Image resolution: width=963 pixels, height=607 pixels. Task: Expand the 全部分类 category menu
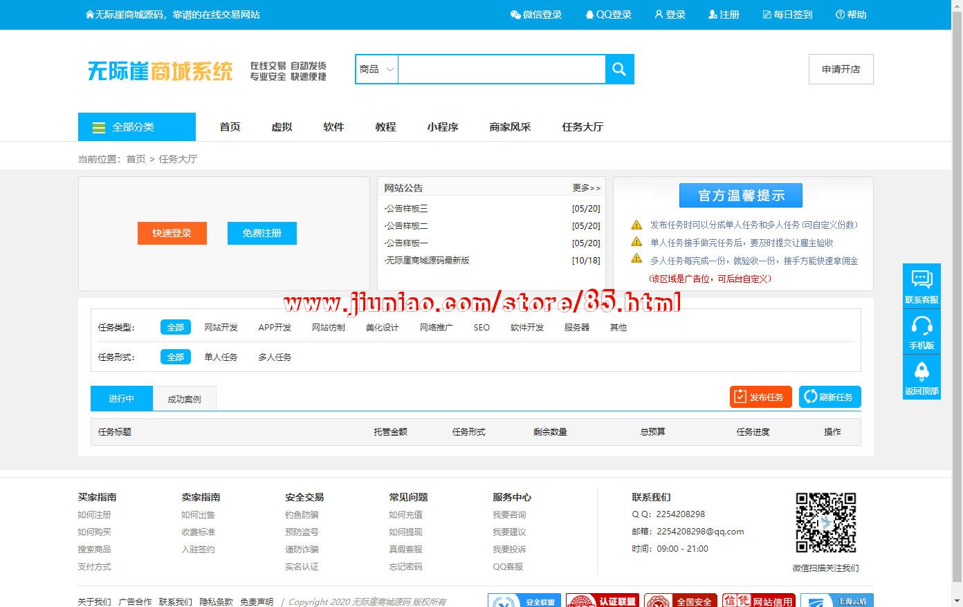pyautogui.click(x=136, y=127)
